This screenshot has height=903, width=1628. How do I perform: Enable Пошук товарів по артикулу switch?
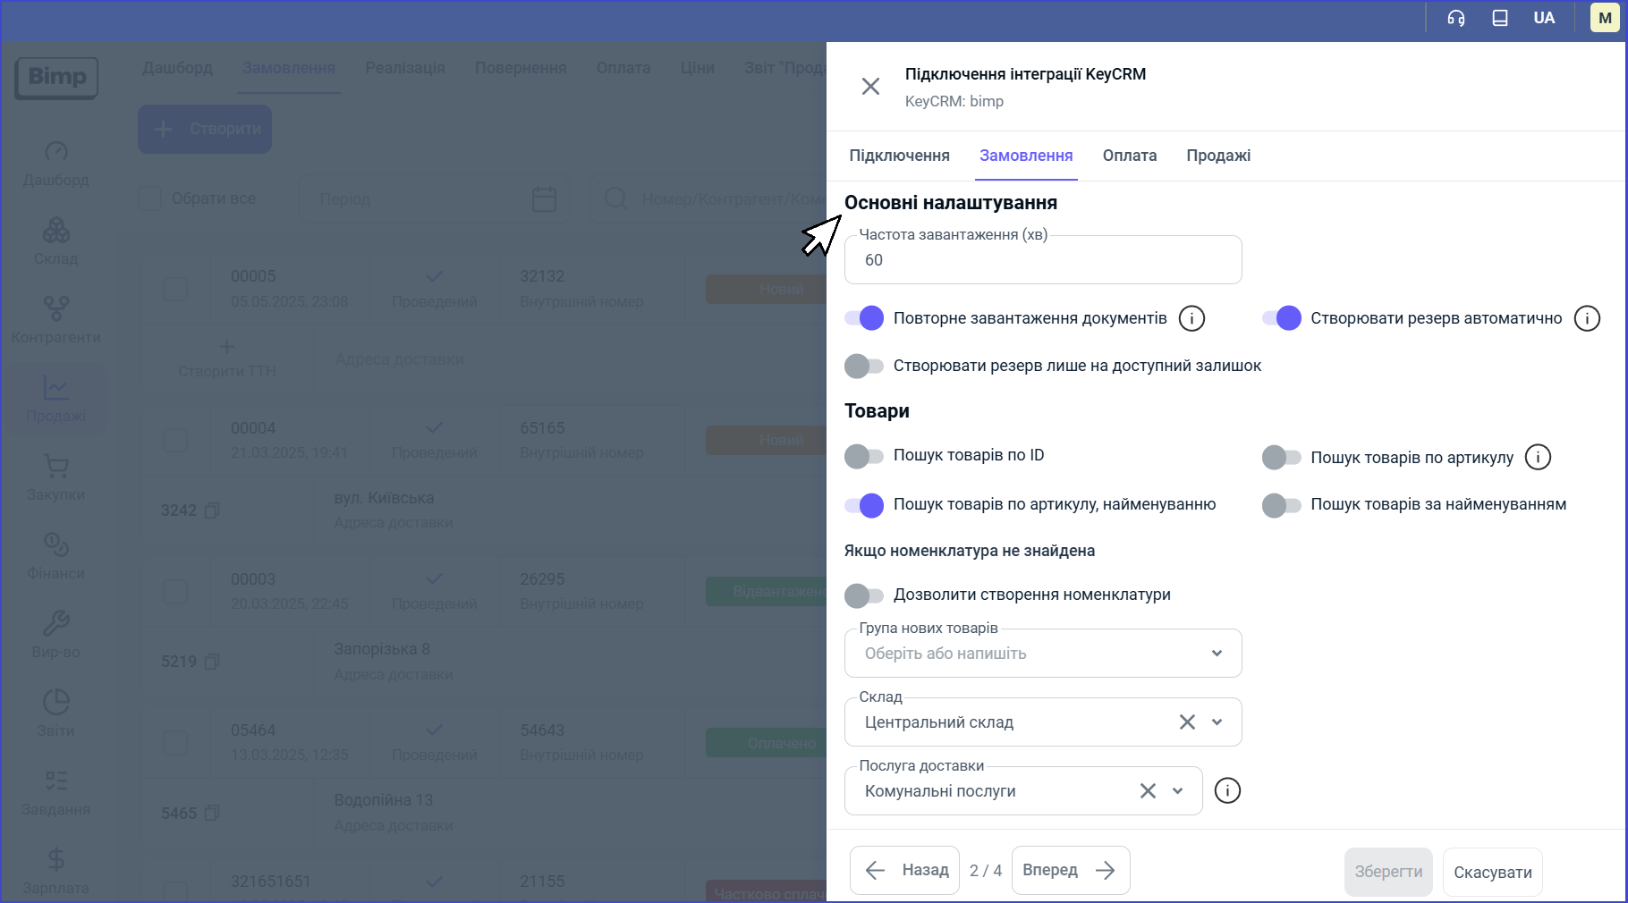(1282, 458)
